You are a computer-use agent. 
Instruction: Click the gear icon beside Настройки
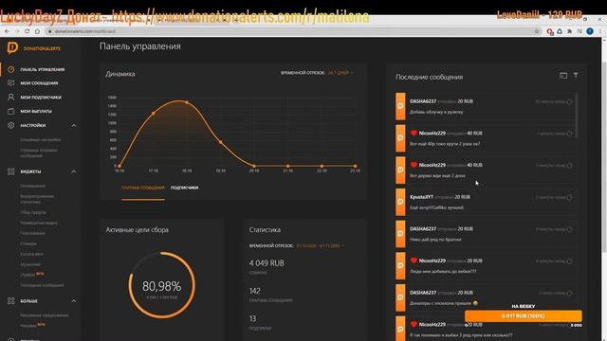pos(10,125)
